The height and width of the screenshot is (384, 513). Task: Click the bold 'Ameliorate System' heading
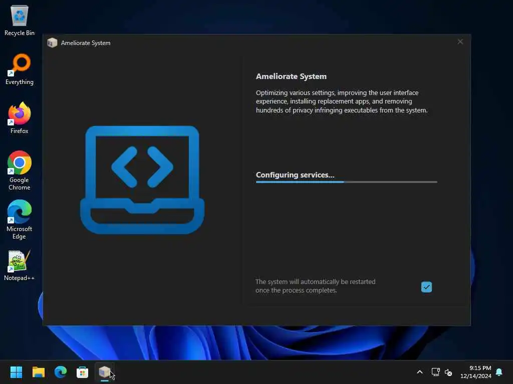pos(291,76)
